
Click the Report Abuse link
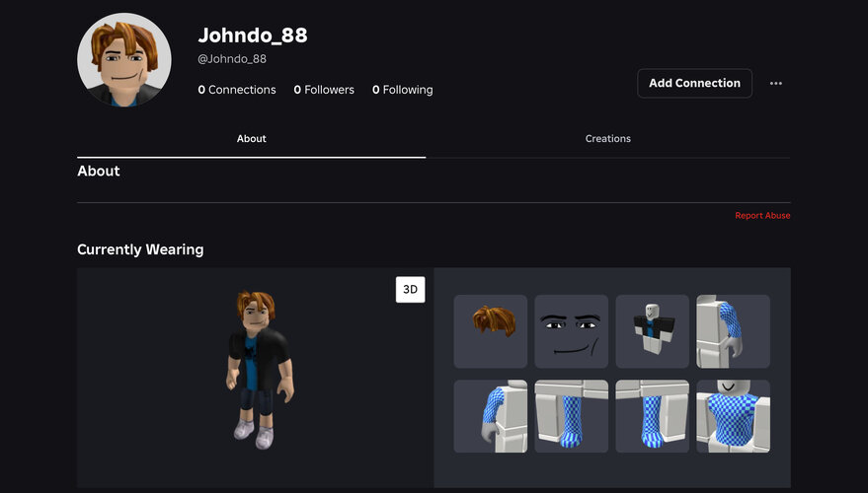click(x=762, y=216)
